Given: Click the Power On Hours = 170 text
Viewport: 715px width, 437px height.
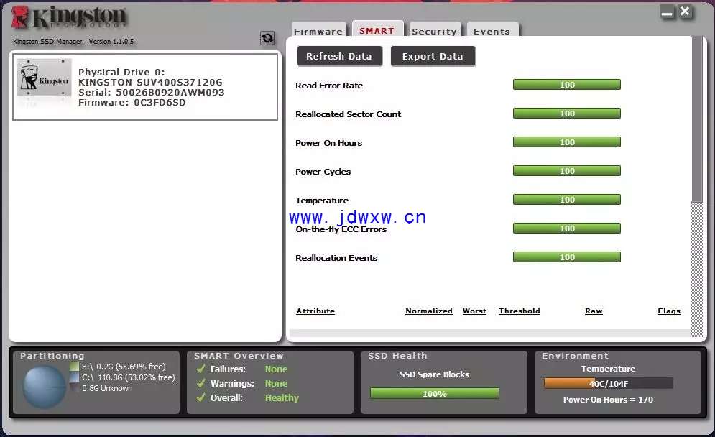Looking at the screenshot, I should click(609, 400).
